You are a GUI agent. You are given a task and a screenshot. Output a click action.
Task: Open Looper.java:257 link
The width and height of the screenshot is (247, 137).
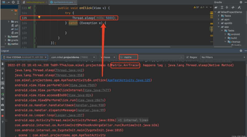tap(69, 115)
